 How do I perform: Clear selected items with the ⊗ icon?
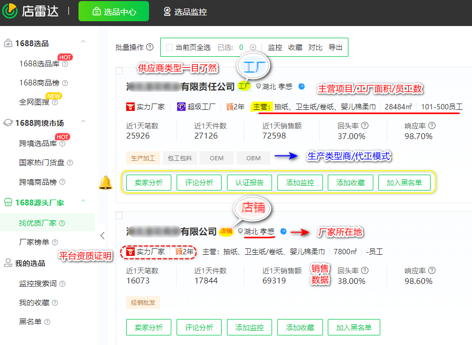[x=253, y=47]
